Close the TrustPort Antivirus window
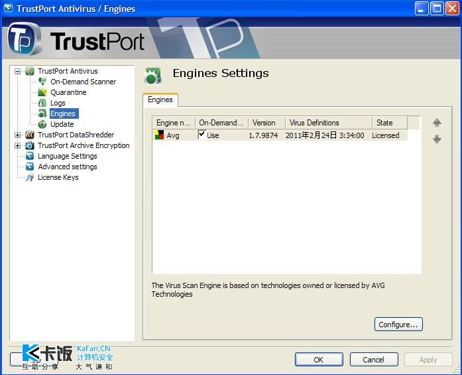 coord(452,8)
